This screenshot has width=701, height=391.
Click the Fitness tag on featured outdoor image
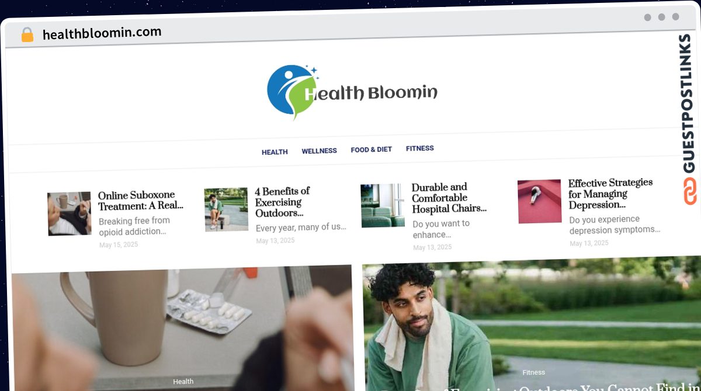click(x=533, y=372)
